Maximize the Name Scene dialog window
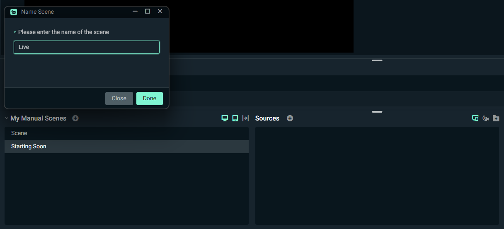The image size is (504, 229). 148,12
